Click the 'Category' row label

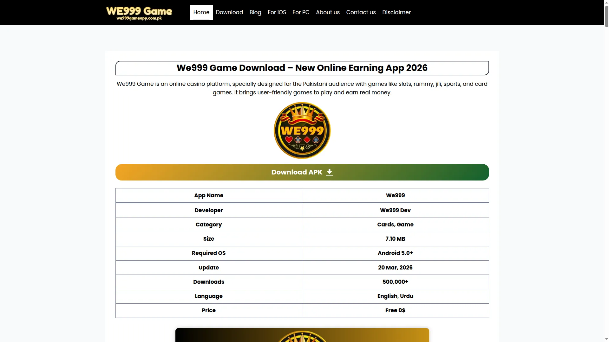pos(209,225)
